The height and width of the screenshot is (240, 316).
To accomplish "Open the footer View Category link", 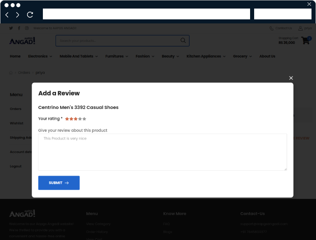I will coord(98,224).
